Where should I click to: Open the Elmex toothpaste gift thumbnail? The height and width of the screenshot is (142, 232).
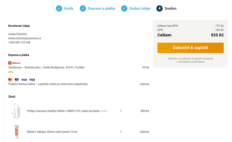point(17,132)
